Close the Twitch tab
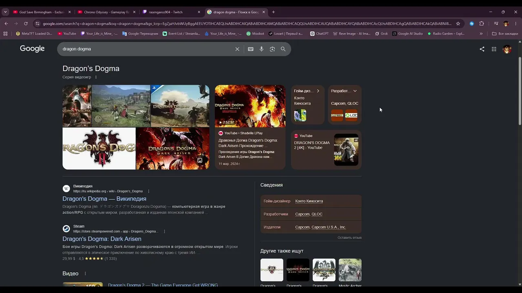This screenshot has width=522, height=293. [199, 12]
